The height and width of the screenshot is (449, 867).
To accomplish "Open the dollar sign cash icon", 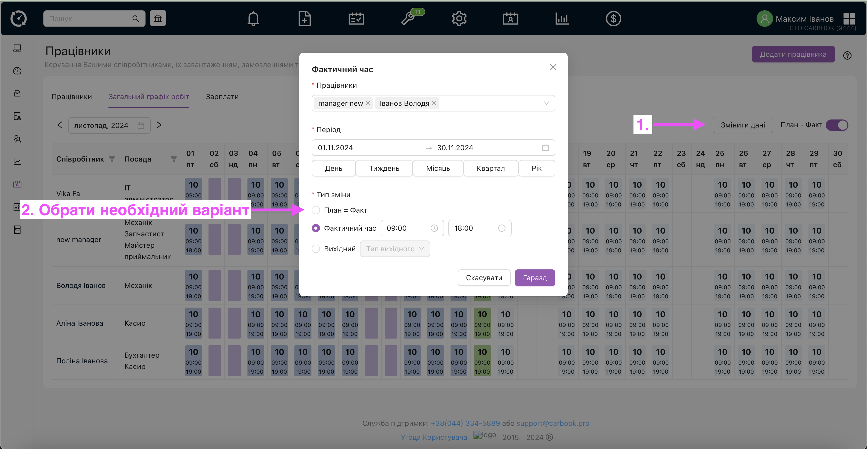I will pyautogui.click(x=613, y=19).
